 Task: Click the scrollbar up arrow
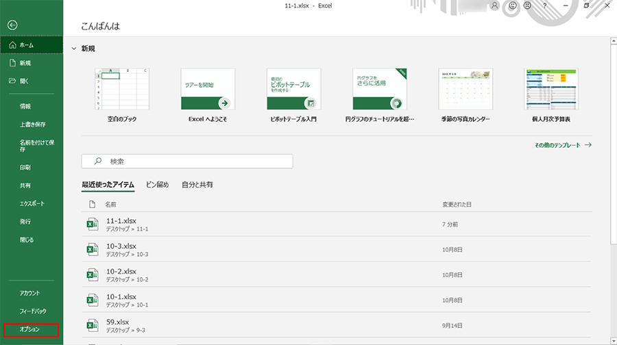[614, 40]
